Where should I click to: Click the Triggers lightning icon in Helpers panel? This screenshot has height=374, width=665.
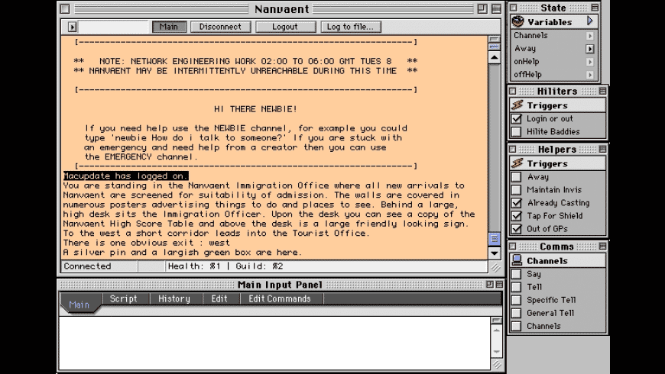[x=517, y=163]
